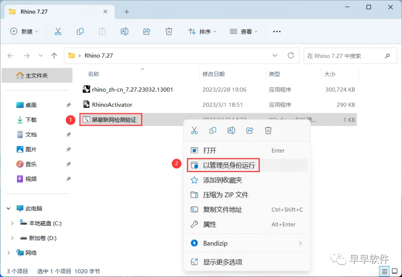Expand the 网络 tree node
This screenshot has height=277, width=402.
(9, 253)
